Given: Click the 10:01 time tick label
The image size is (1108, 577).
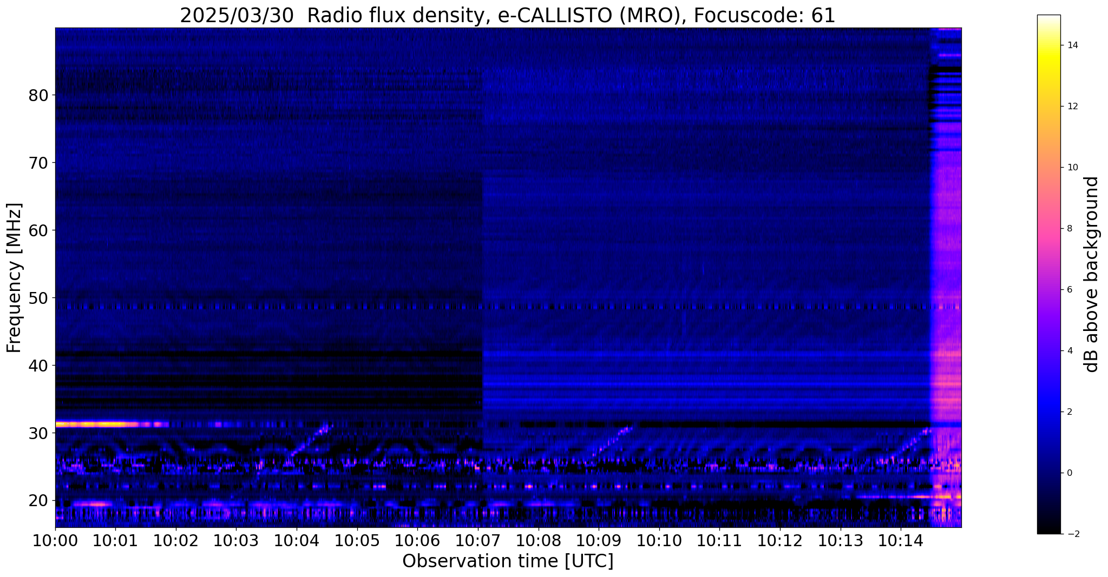Looking at the screenshot, I should 115,540.
